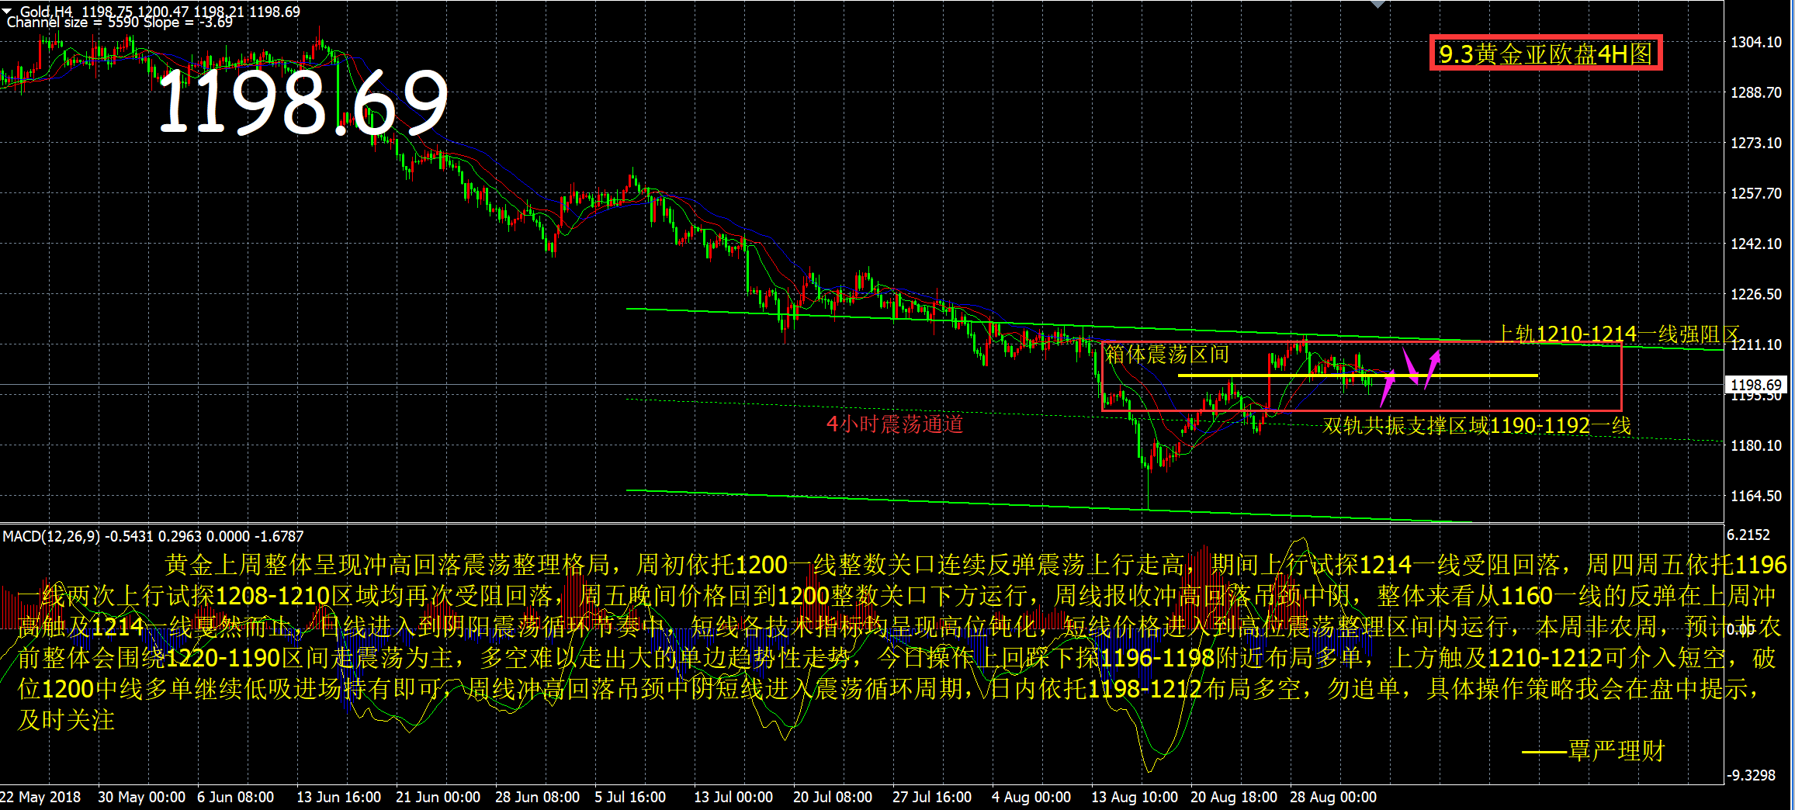This screenshot has height=810, width=1795.
Task: Click the commentary line starting '黄金上周整体呈现'
Action: 975,565
